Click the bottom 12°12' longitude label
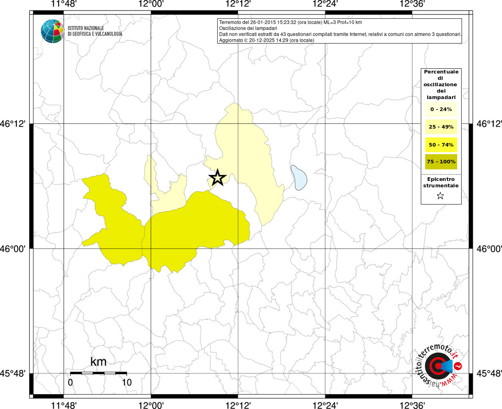The height and width of the screenshot is (409, 502). coord(238,405)
